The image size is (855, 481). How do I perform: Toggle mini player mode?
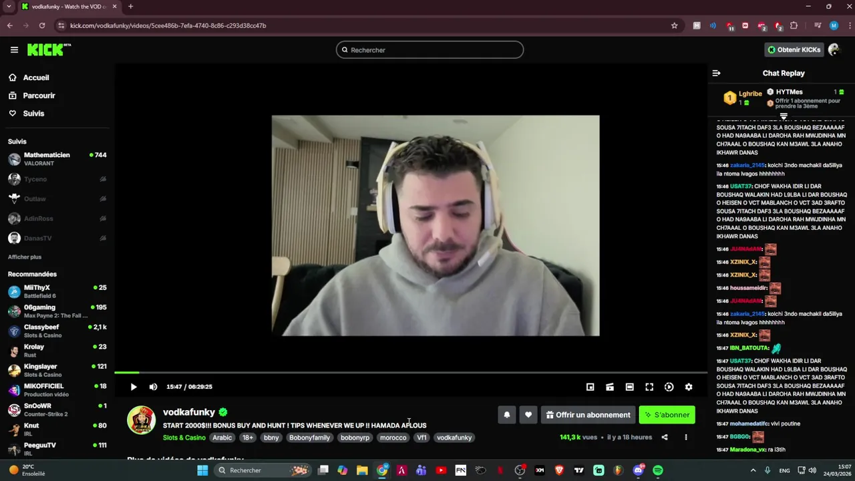coord(590,387)
